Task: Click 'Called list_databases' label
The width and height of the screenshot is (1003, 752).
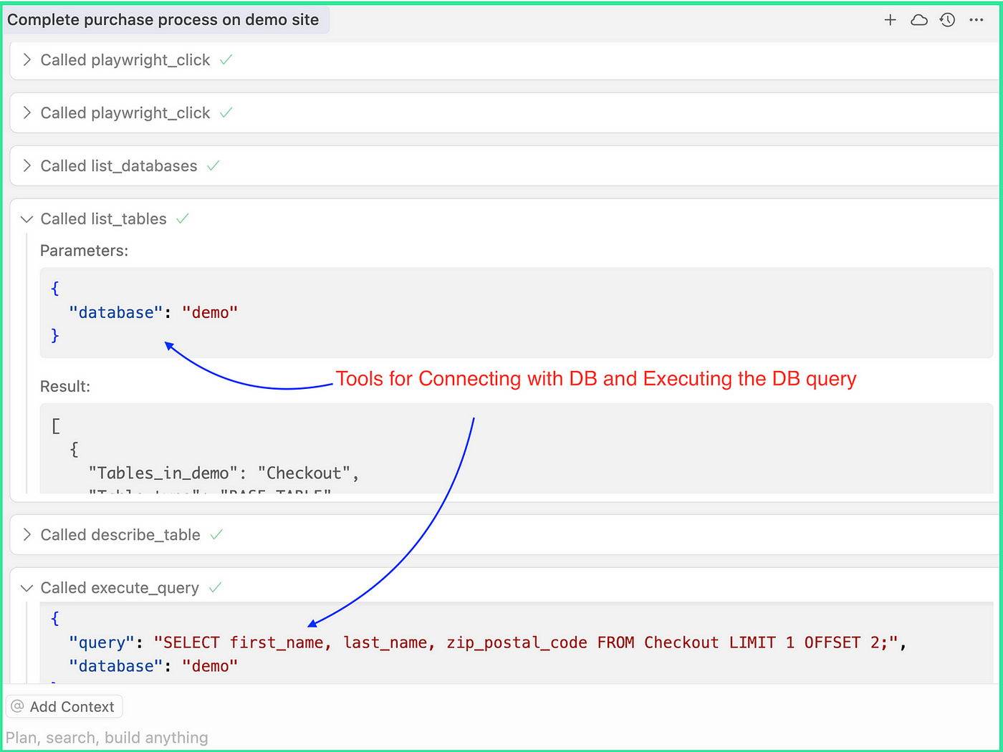Action: click(119, 165)
